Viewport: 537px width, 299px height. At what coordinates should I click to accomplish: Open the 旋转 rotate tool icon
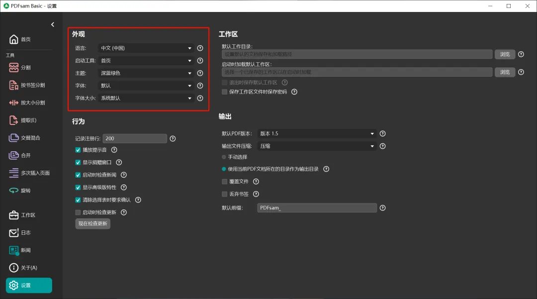(14, 191)
